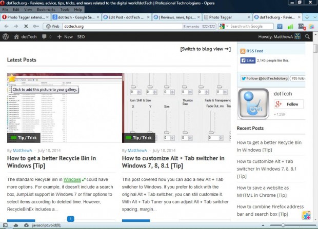Click the Facebook Like button
318x229 pixels.
248,60
